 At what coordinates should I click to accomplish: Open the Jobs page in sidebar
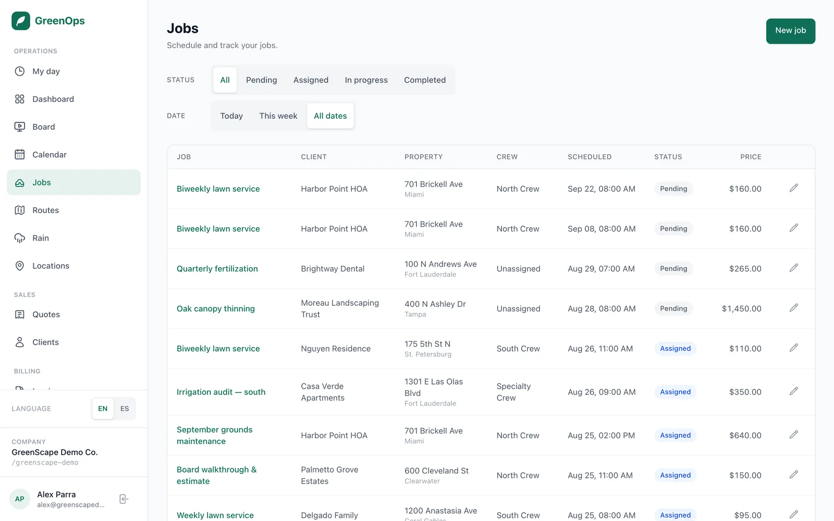tap(73, 182)
